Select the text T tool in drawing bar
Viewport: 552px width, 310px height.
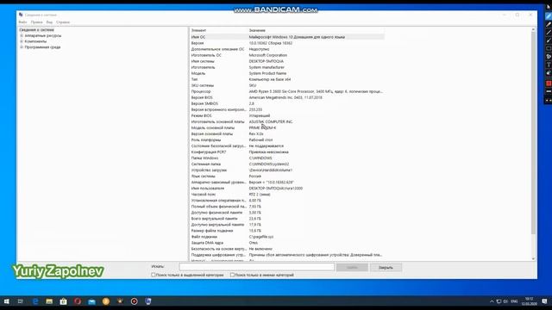coord(549,65)
